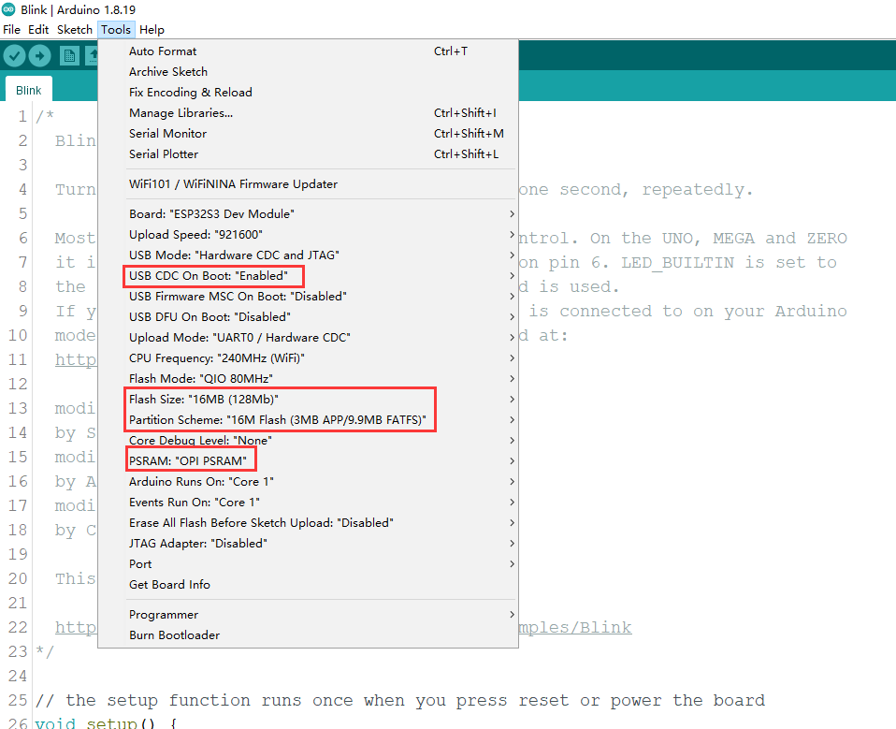Click the Verify checkmark toolbar button
The height and width of the screenshot is (729, 896).
pyautogui.click(x=14, y=56)
